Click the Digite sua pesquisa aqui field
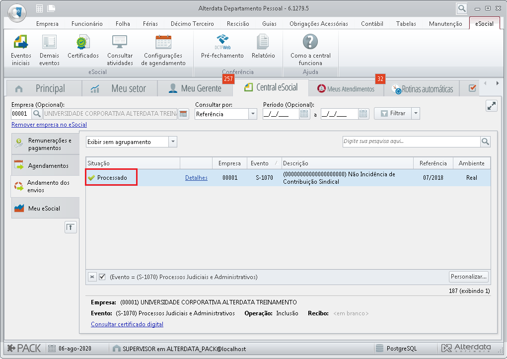The width and height of the screenshot is (507, 359). (x=411, y=142)
